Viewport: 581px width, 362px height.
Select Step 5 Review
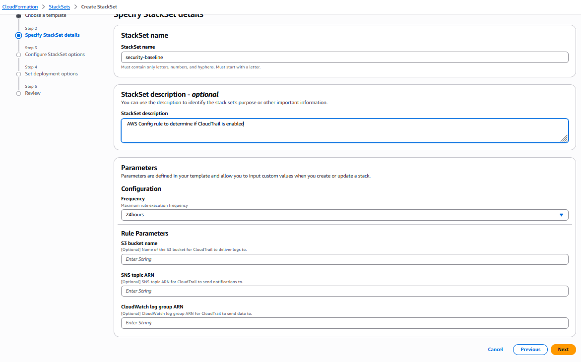coord(32,93)
